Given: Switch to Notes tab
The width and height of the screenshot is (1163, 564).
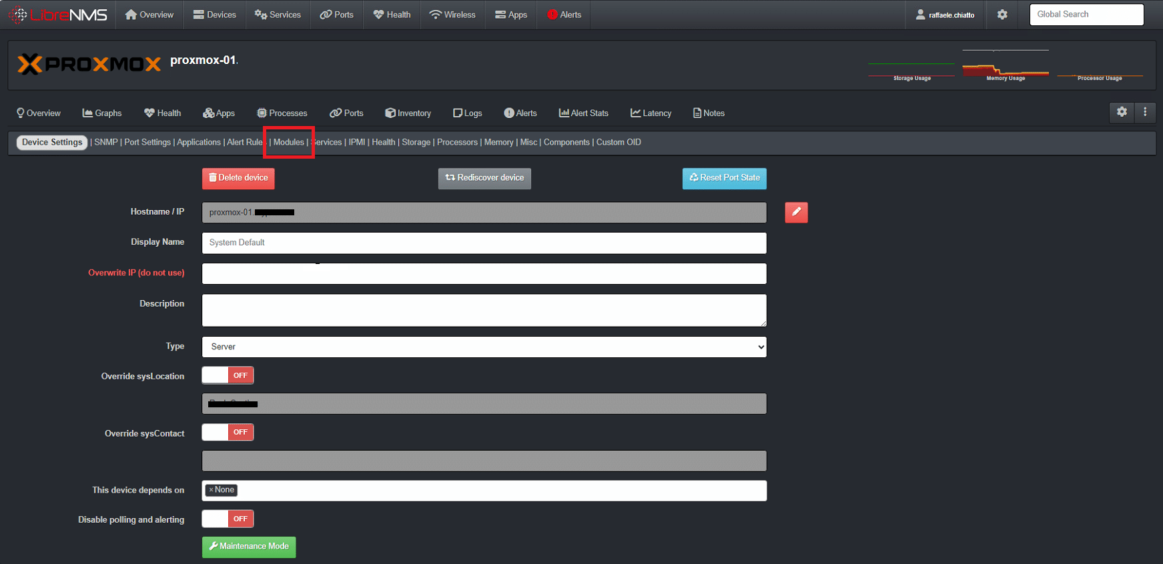Looking at the screenshot, I should click(x=709, y=113).
